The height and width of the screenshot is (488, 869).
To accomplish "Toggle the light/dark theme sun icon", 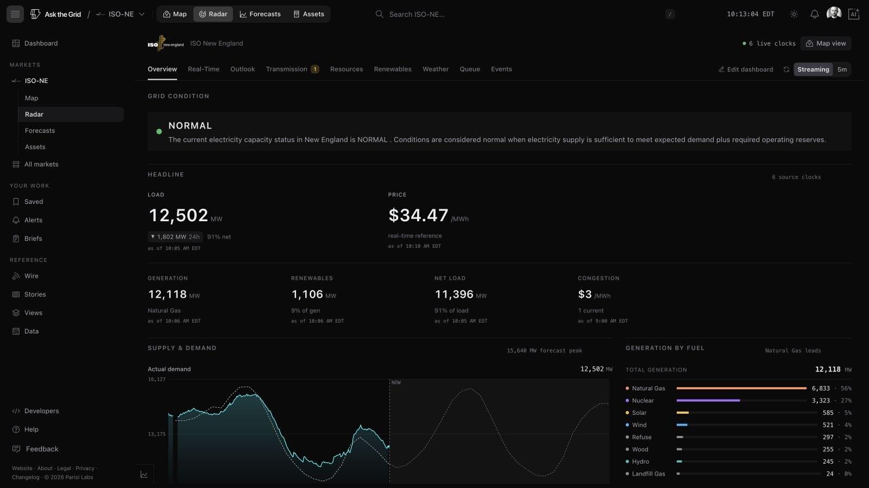I will coord(794,14).
